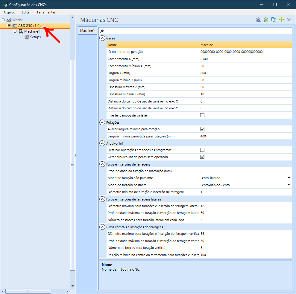Open the Arquivo menu

[9, 12]
